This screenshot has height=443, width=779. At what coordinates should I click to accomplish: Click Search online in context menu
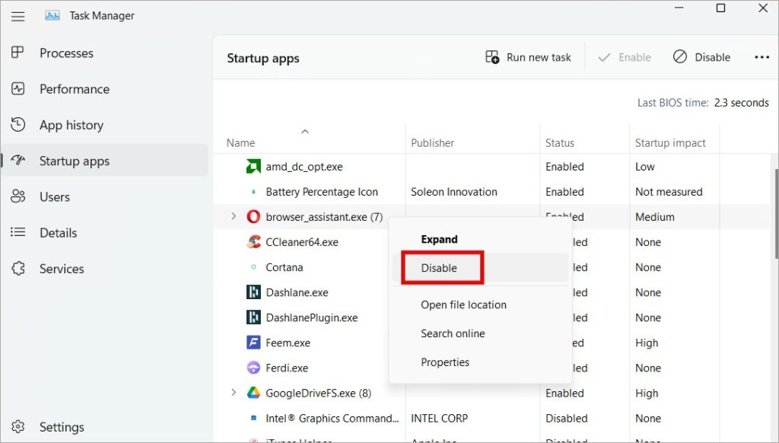click(453, 333)
